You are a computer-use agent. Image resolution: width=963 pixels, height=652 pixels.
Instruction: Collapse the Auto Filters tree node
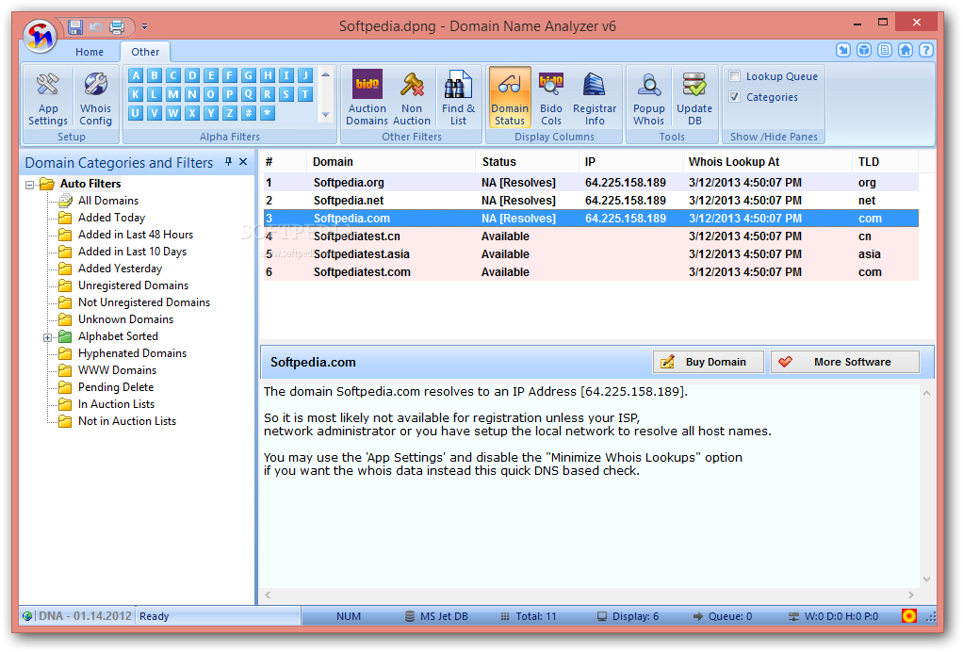point(29,184)
